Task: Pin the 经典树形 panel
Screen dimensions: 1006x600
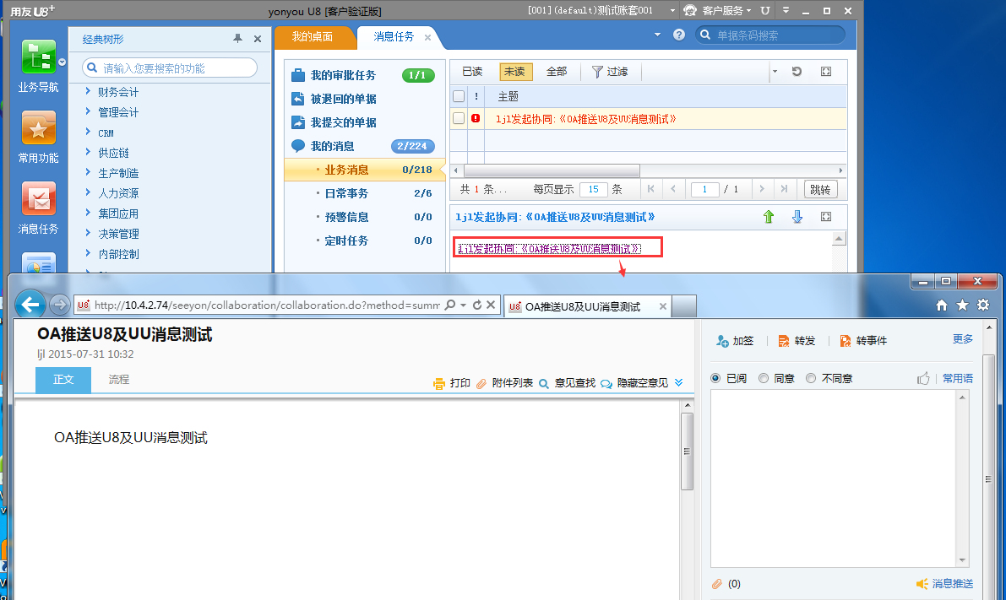Action: [x=237, y=39]
